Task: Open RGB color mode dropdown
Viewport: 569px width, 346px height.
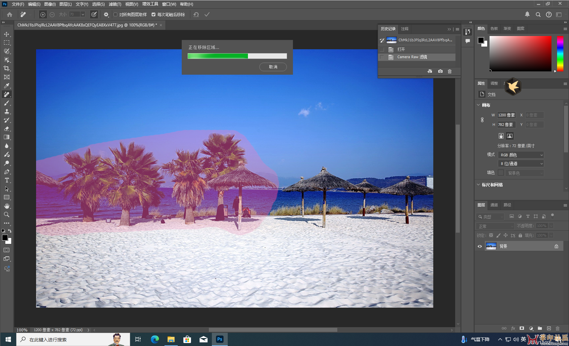Action: coord(521,155)
